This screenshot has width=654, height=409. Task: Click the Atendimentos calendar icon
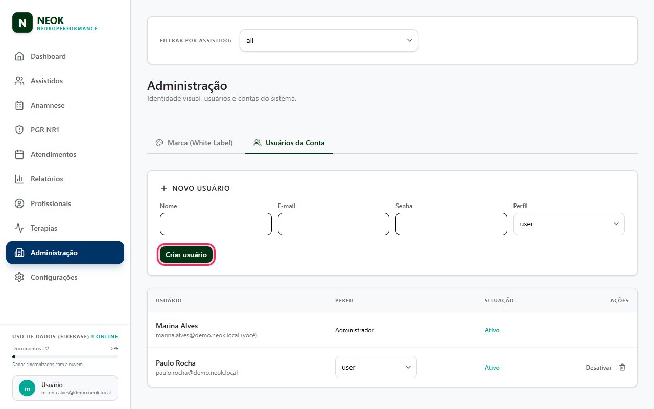pos(19,154)
